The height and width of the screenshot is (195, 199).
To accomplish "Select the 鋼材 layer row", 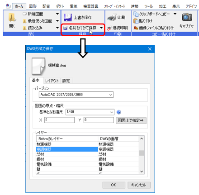I will pyautogui.click(x=87, y=159).
